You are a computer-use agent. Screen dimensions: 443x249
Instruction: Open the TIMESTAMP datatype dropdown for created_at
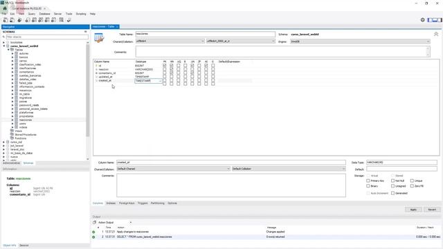tap(160, 81)
